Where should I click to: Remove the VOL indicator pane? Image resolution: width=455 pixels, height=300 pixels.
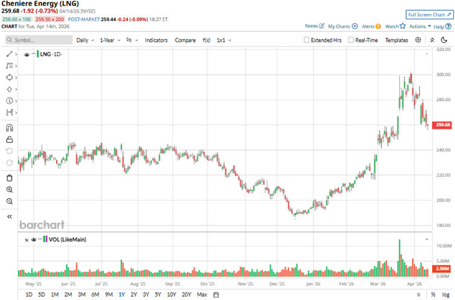[x=27, y=240]
